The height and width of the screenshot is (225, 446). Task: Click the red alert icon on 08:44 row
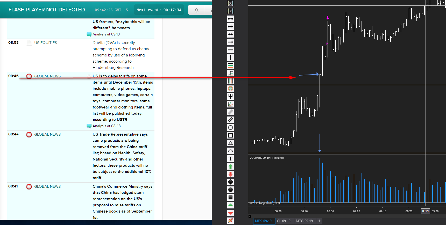point(29,135)
